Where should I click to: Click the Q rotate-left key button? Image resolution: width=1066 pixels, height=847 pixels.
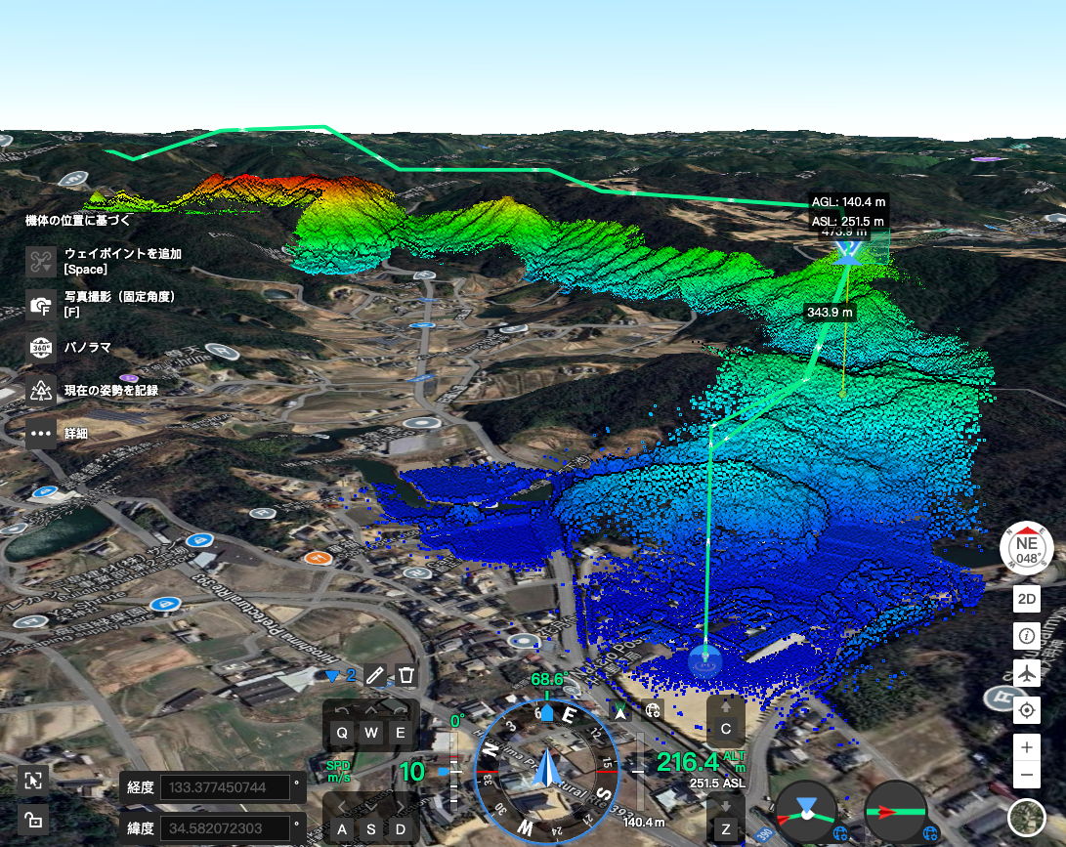point(342,733)
